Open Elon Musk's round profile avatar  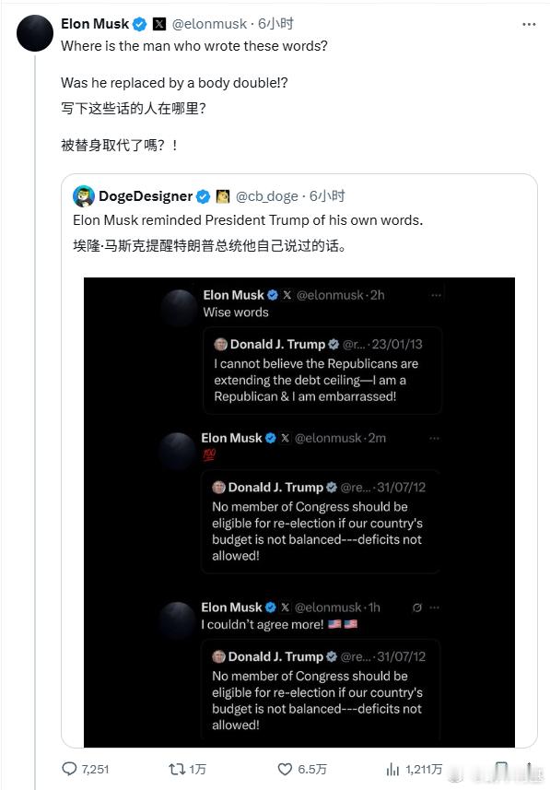(x=35, y=33)
